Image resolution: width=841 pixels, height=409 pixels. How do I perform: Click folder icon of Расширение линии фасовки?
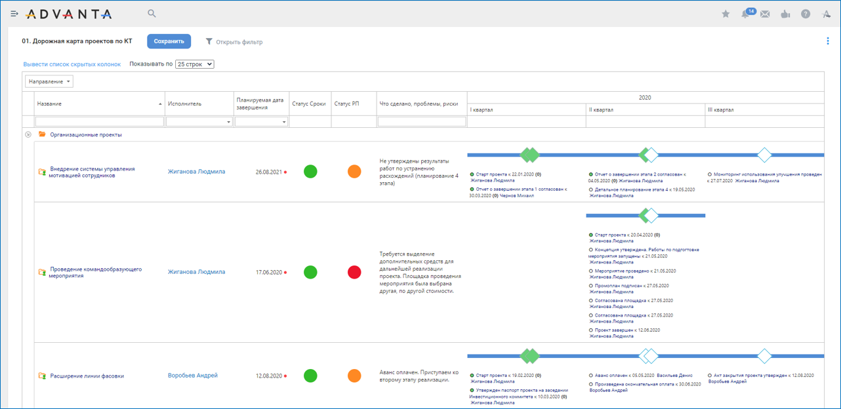[42, 376]
